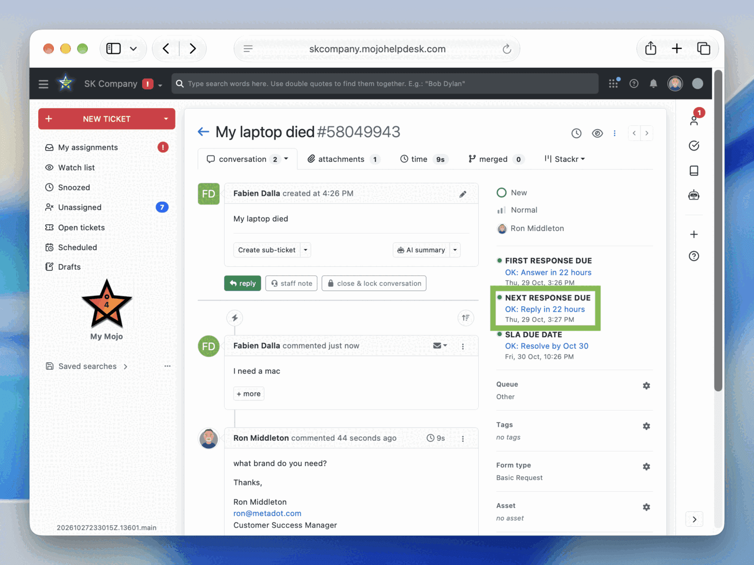Click the green reply button
Image resolution: width=754 pixels, height=565 pixels.
[x=242, y=284]
